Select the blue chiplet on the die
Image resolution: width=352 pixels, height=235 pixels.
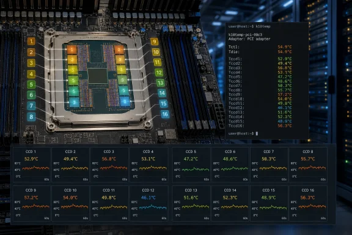(125, 102)
